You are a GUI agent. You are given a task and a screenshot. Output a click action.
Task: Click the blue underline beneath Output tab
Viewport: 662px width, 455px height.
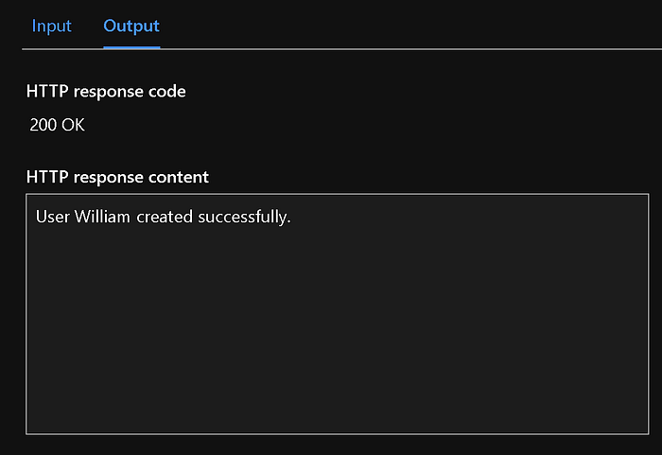point(131,47)
